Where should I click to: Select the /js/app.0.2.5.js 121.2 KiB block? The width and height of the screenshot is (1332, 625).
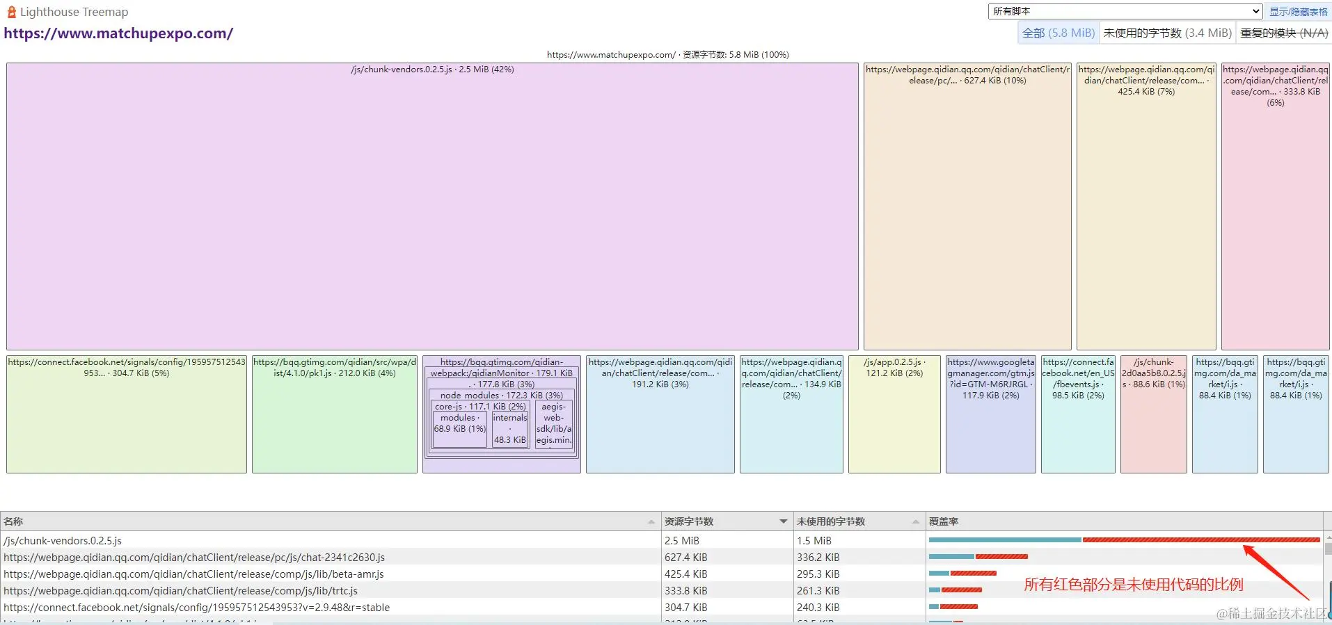(894, 414)
